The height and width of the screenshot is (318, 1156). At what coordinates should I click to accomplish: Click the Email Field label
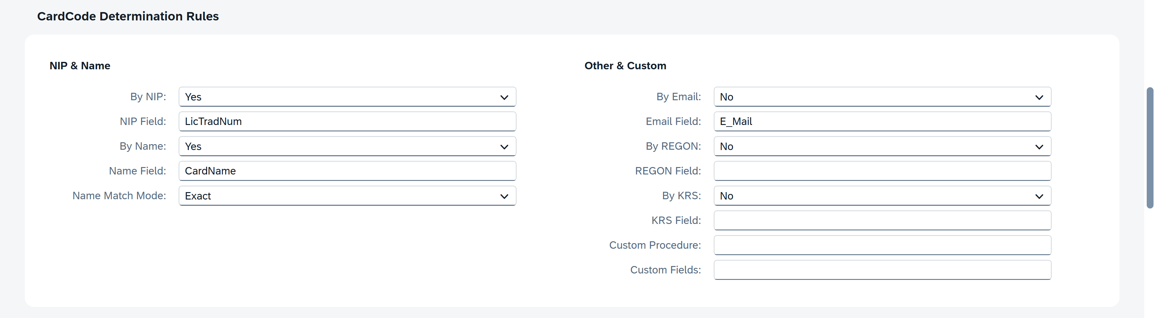click(x=673, y=122)
